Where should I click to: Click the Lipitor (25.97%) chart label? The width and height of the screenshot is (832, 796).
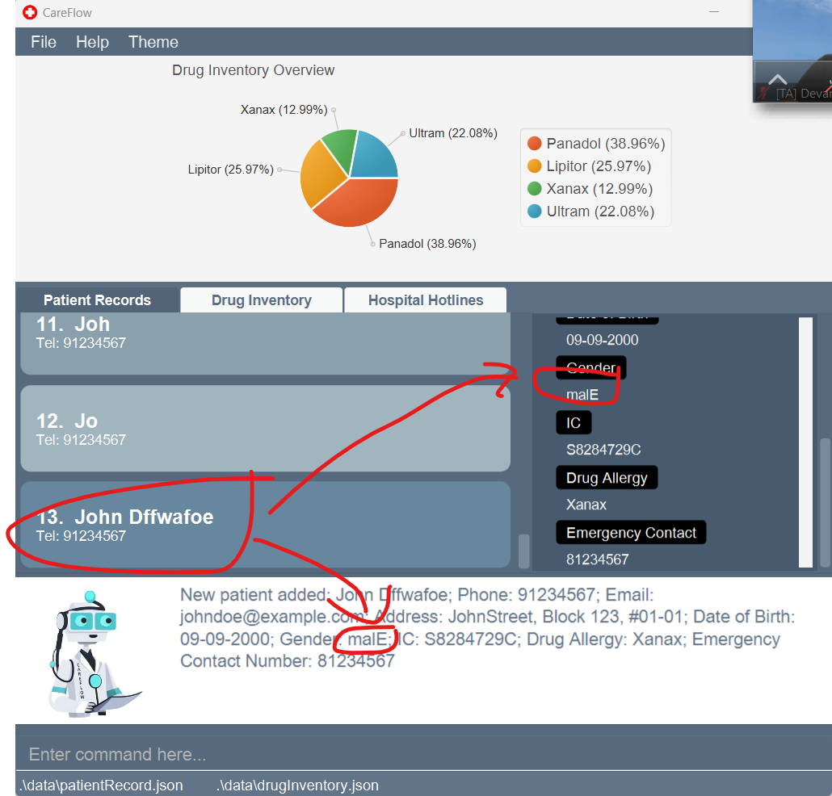click(231, 170)
